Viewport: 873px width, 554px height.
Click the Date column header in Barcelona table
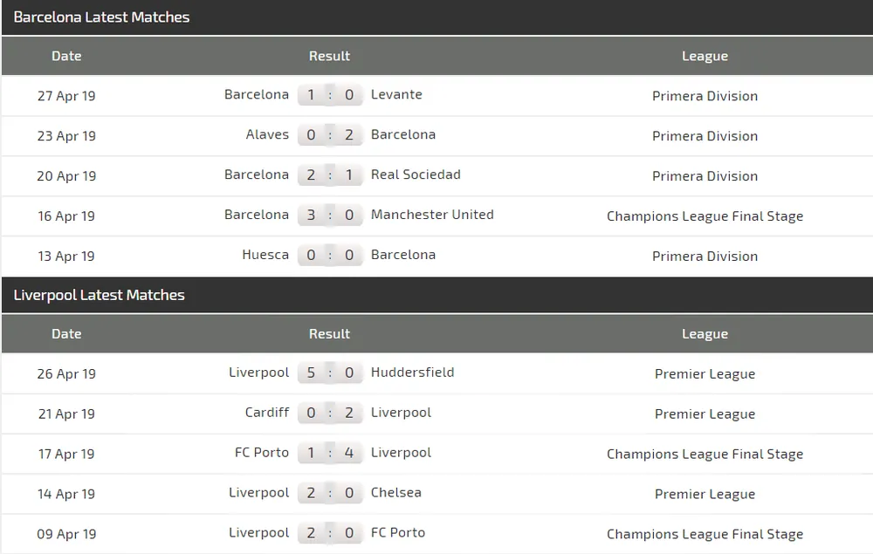pos(66,56)
